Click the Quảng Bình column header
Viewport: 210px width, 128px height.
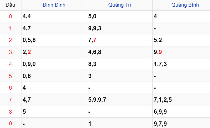185,5
